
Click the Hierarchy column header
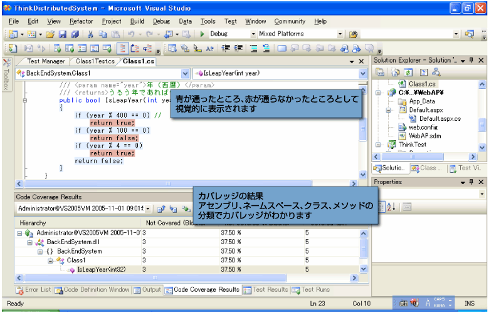78,223
